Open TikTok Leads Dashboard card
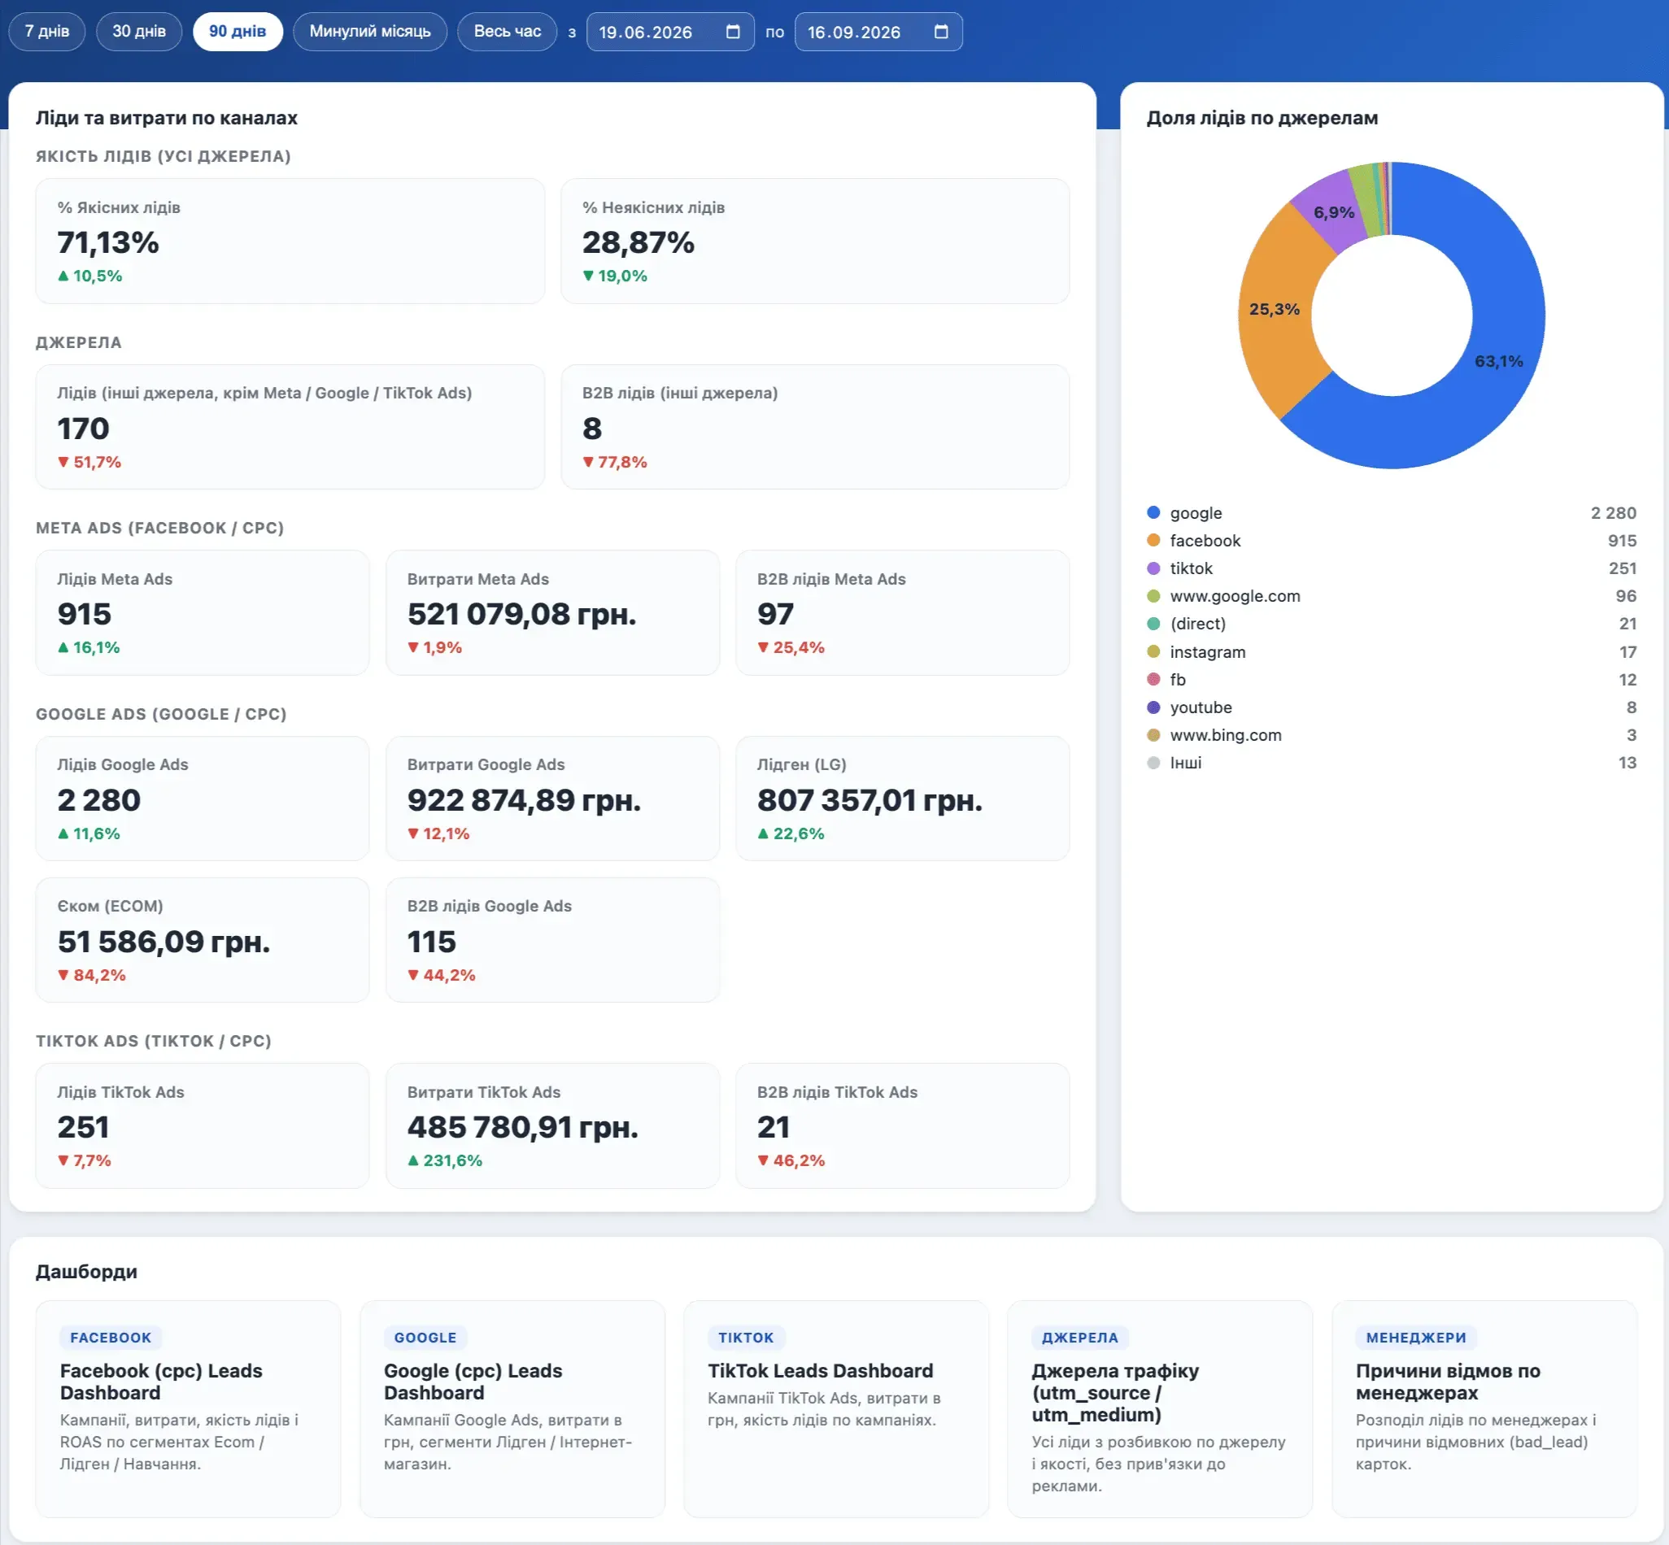This screenshot has height=1545, width=1669. coord(836,1408)
